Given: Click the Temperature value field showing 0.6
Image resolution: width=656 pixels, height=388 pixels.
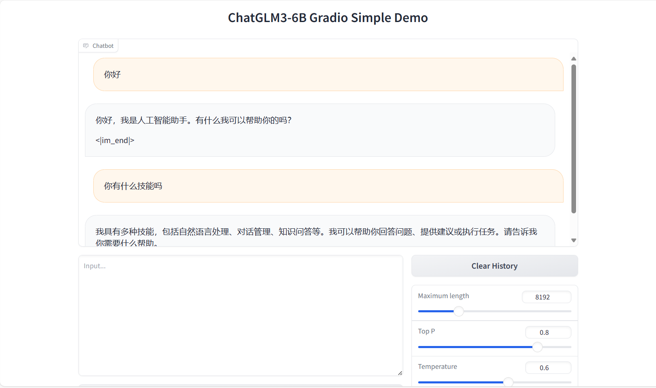Looking at the screenshot, I should [x=548, y=368].
